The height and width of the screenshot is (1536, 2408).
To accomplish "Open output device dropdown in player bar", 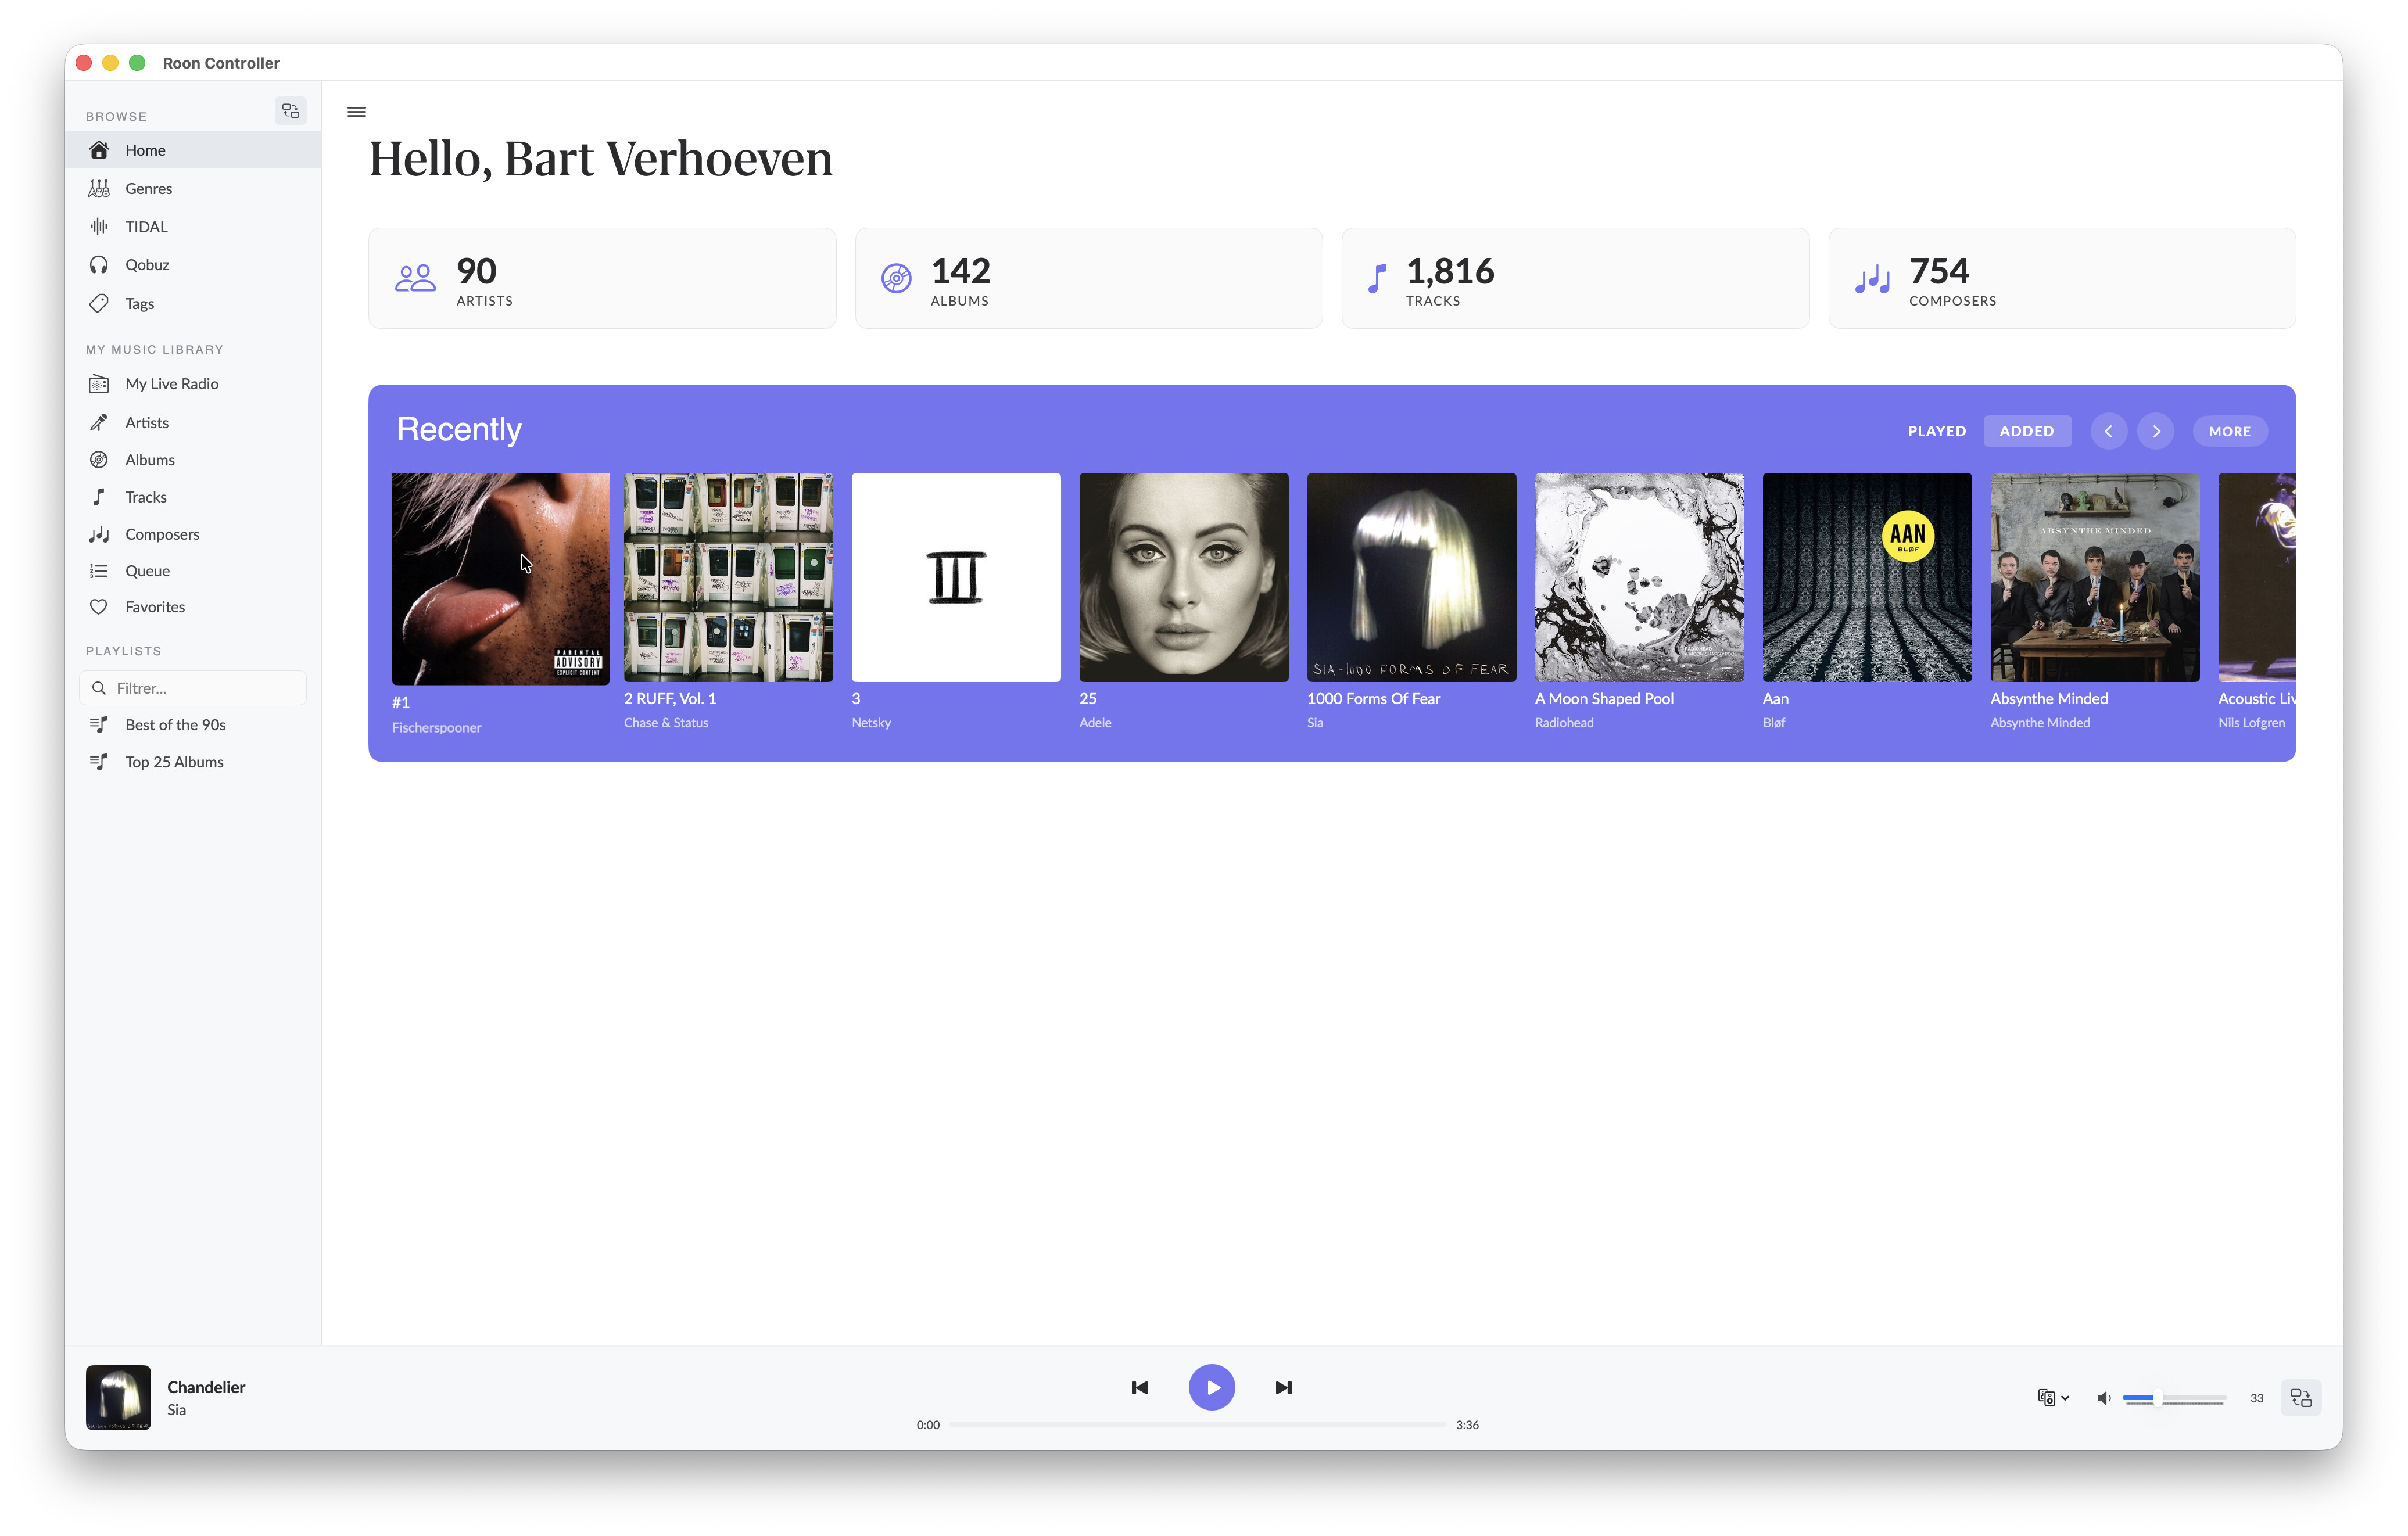I will coord(2052,1397).
